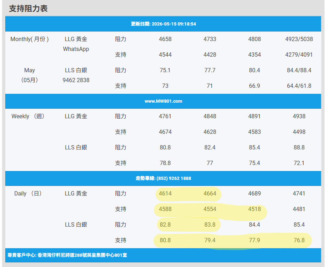This screenshot has height=267, width=327.
Task: Click weekly gold resistance value 4891
Action: pos(254,116)
